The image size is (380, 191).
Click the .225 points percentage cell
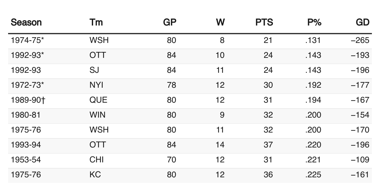pyautogui.click(x=313, y=175)
